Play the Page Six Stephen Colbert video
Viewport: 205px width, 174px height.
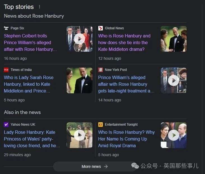(x=80, y=39)
